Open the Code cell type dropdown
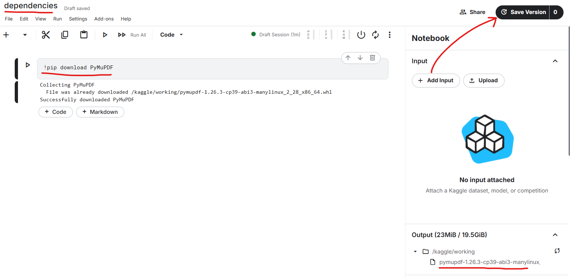The image size is (570, 278). pyautogui.click(x=171, y=35)
